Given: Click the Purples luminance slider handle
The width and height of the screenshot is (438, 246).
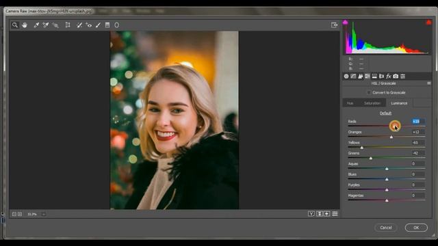Looking at the screenshot, I should point(387,190).
